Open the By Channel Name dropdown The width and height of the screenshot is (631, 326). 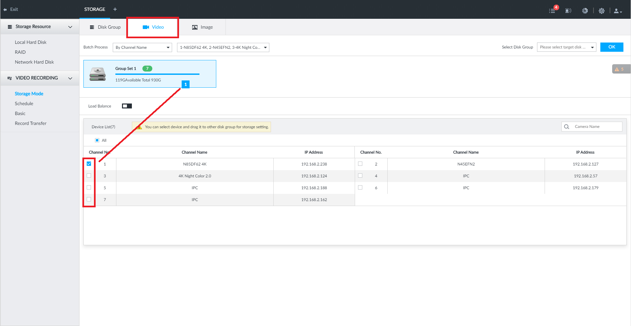pos(142,47)
